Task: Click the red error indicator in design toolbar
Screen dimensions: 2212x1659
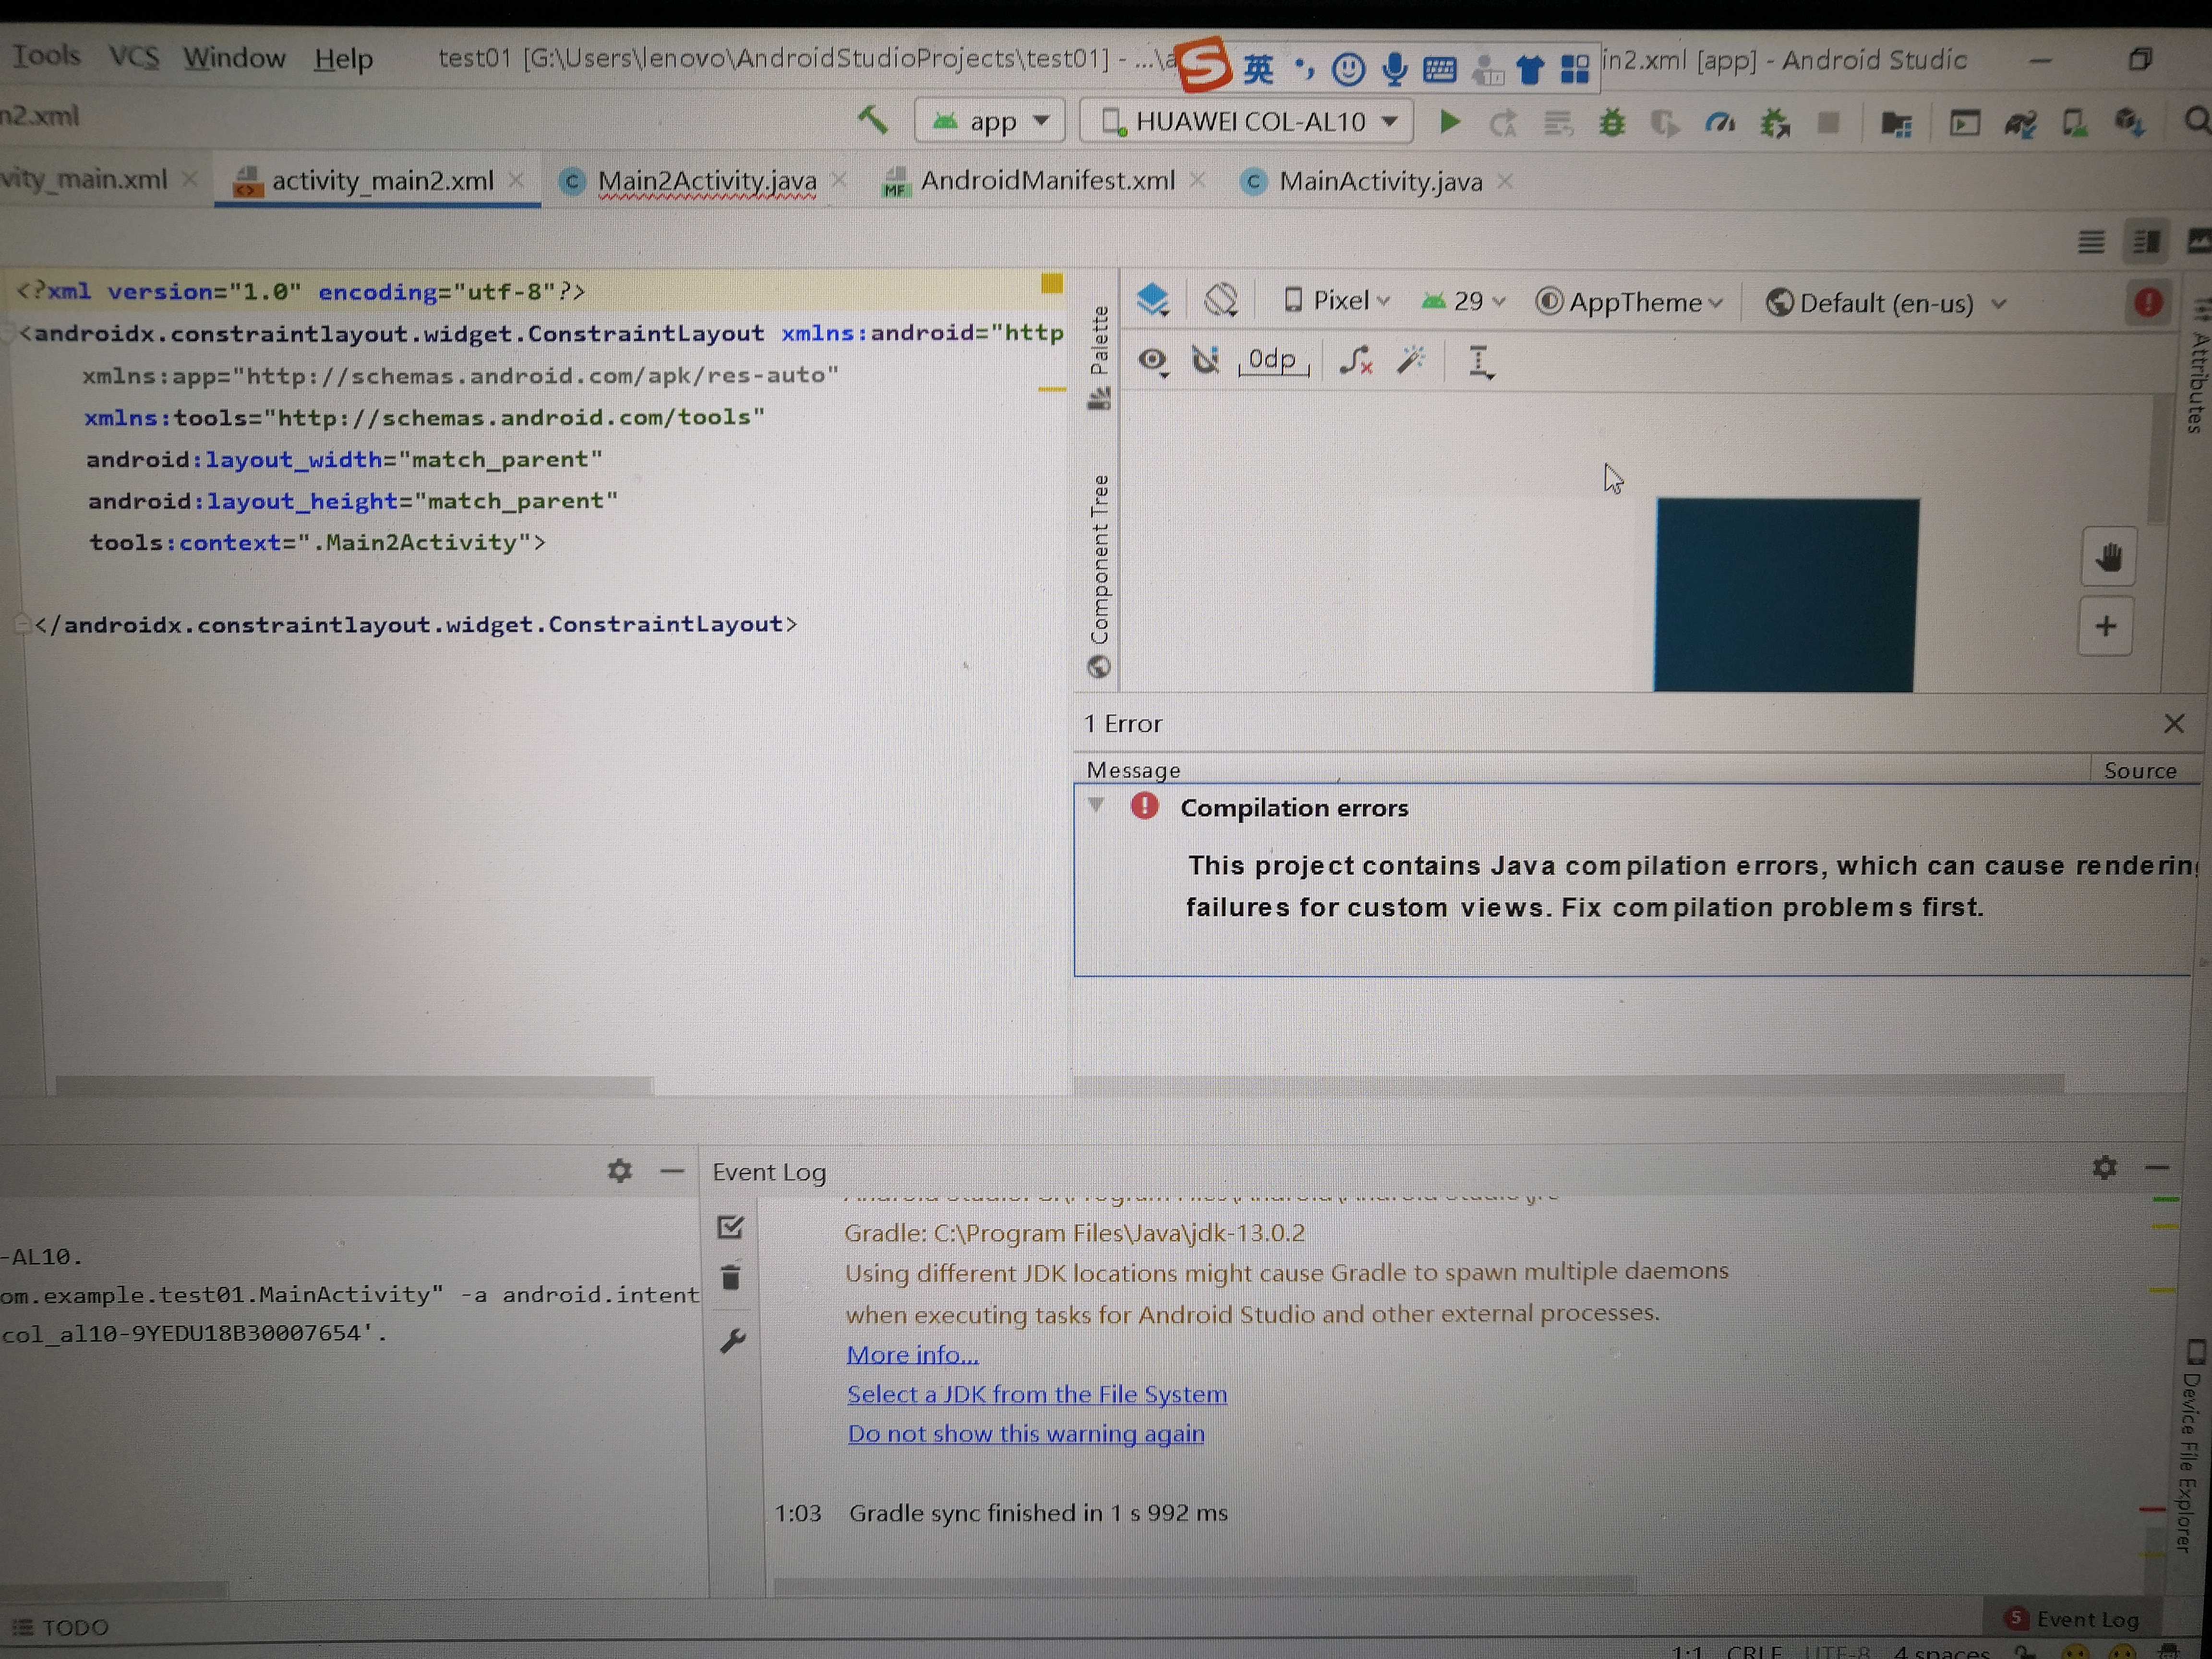Action: (2148, 302)
